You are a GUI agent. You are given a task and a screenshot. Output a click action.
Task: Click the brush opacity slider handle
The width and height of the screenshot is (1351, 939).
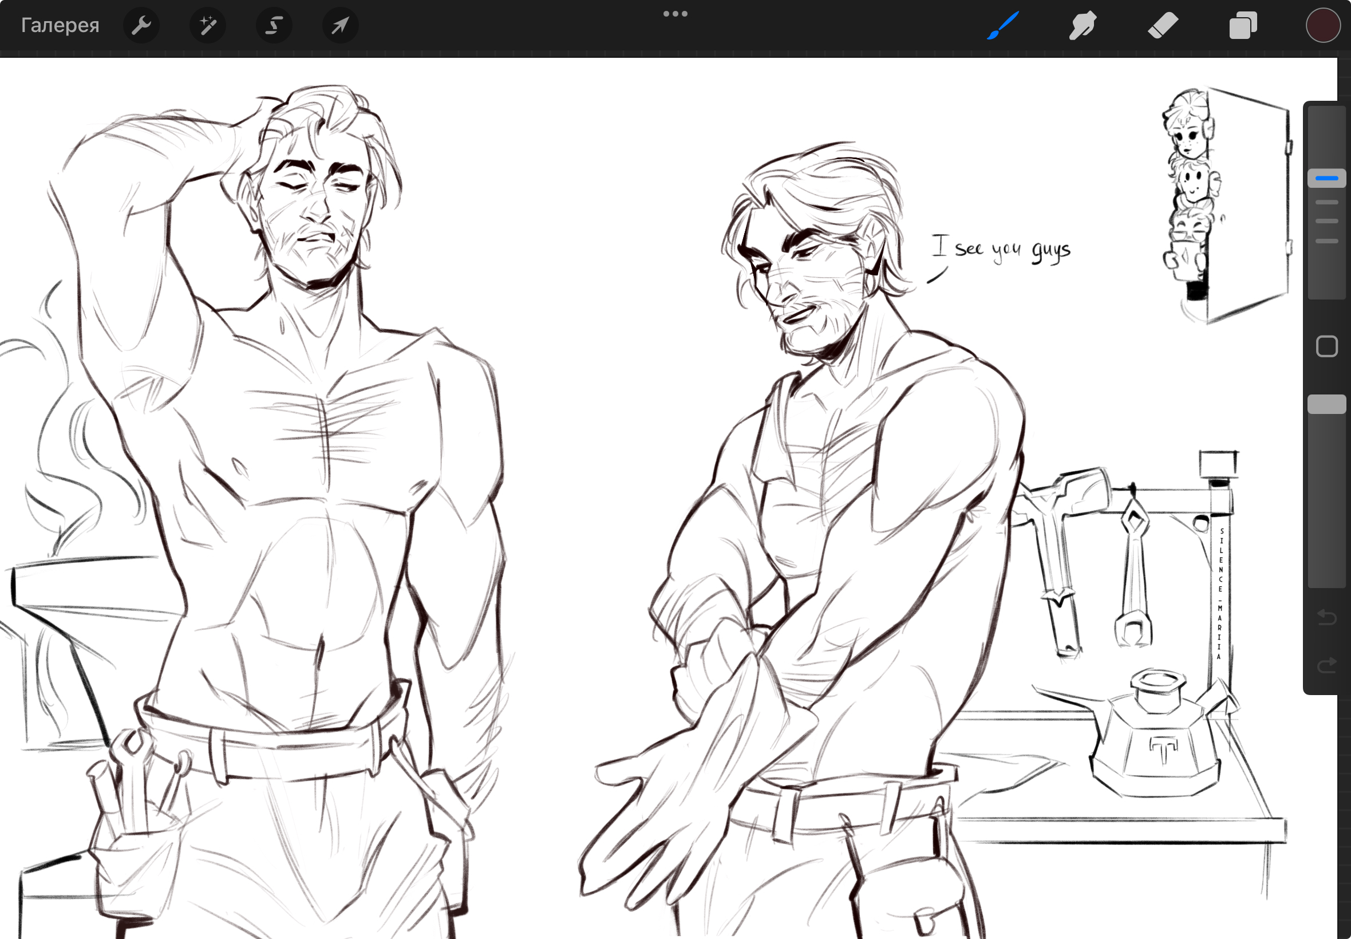[x=1327, y=404]
